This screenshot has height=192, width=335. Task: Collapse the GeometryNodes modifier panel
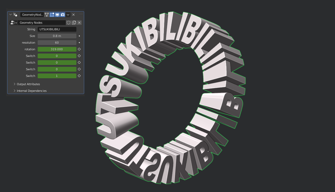click(10, 15)
